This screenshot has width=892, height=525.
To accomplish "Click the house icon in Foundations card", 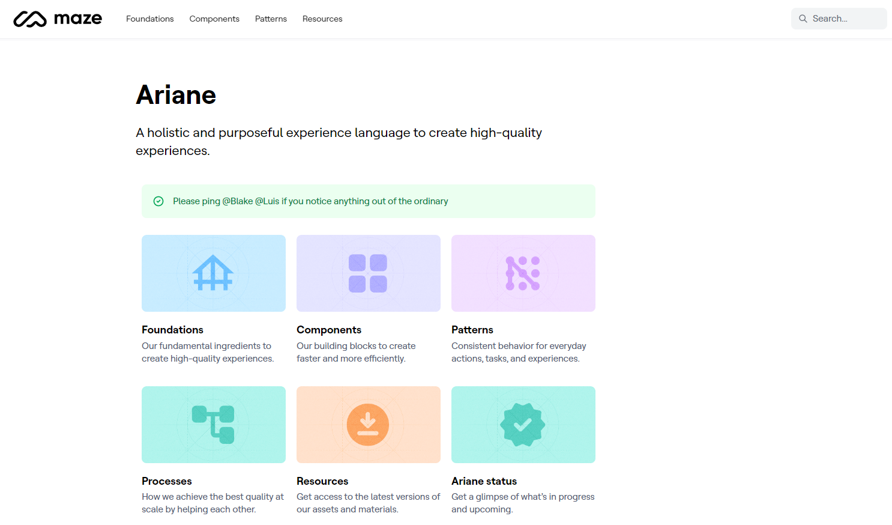I will click(213, 273).
